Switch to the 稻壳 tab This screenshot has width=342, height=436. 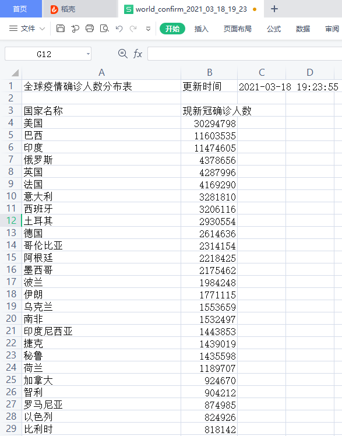[79, 9]
